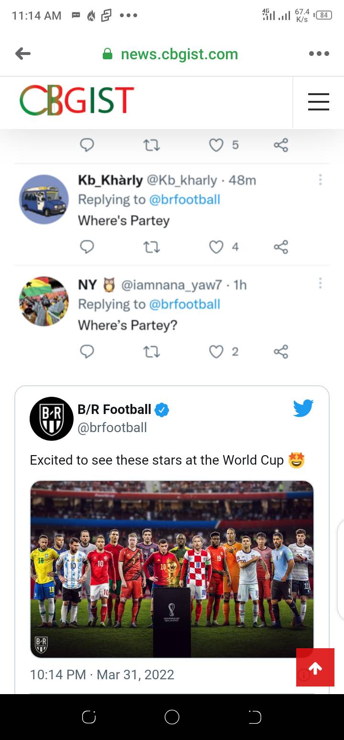344x740 pixels.
Task: Retweet Kb_Khàrly's reply
Action: point(151,247)
